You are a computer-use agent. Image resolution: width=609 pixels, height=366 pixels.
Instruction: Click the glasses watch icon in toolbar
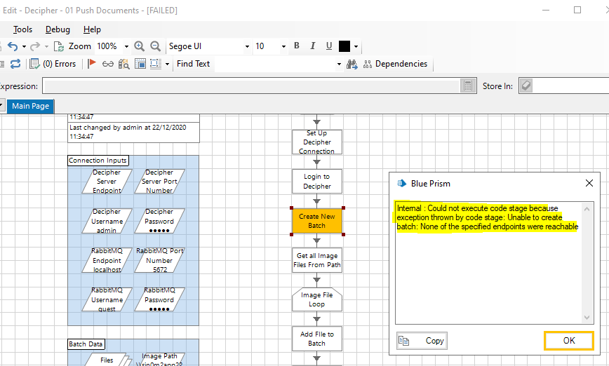(107, 64)
